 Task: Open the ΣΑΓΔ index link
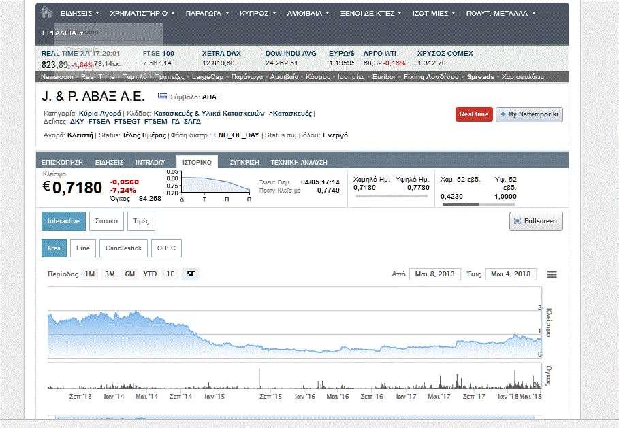point(192,122)
